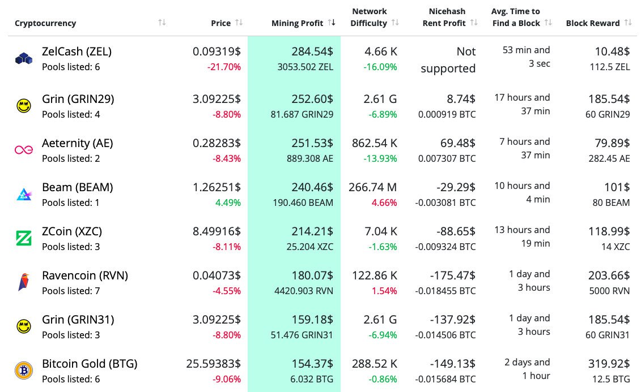Click the ZelCash coin logo icon
Viewport: 641px width, 392px height.
24,58
